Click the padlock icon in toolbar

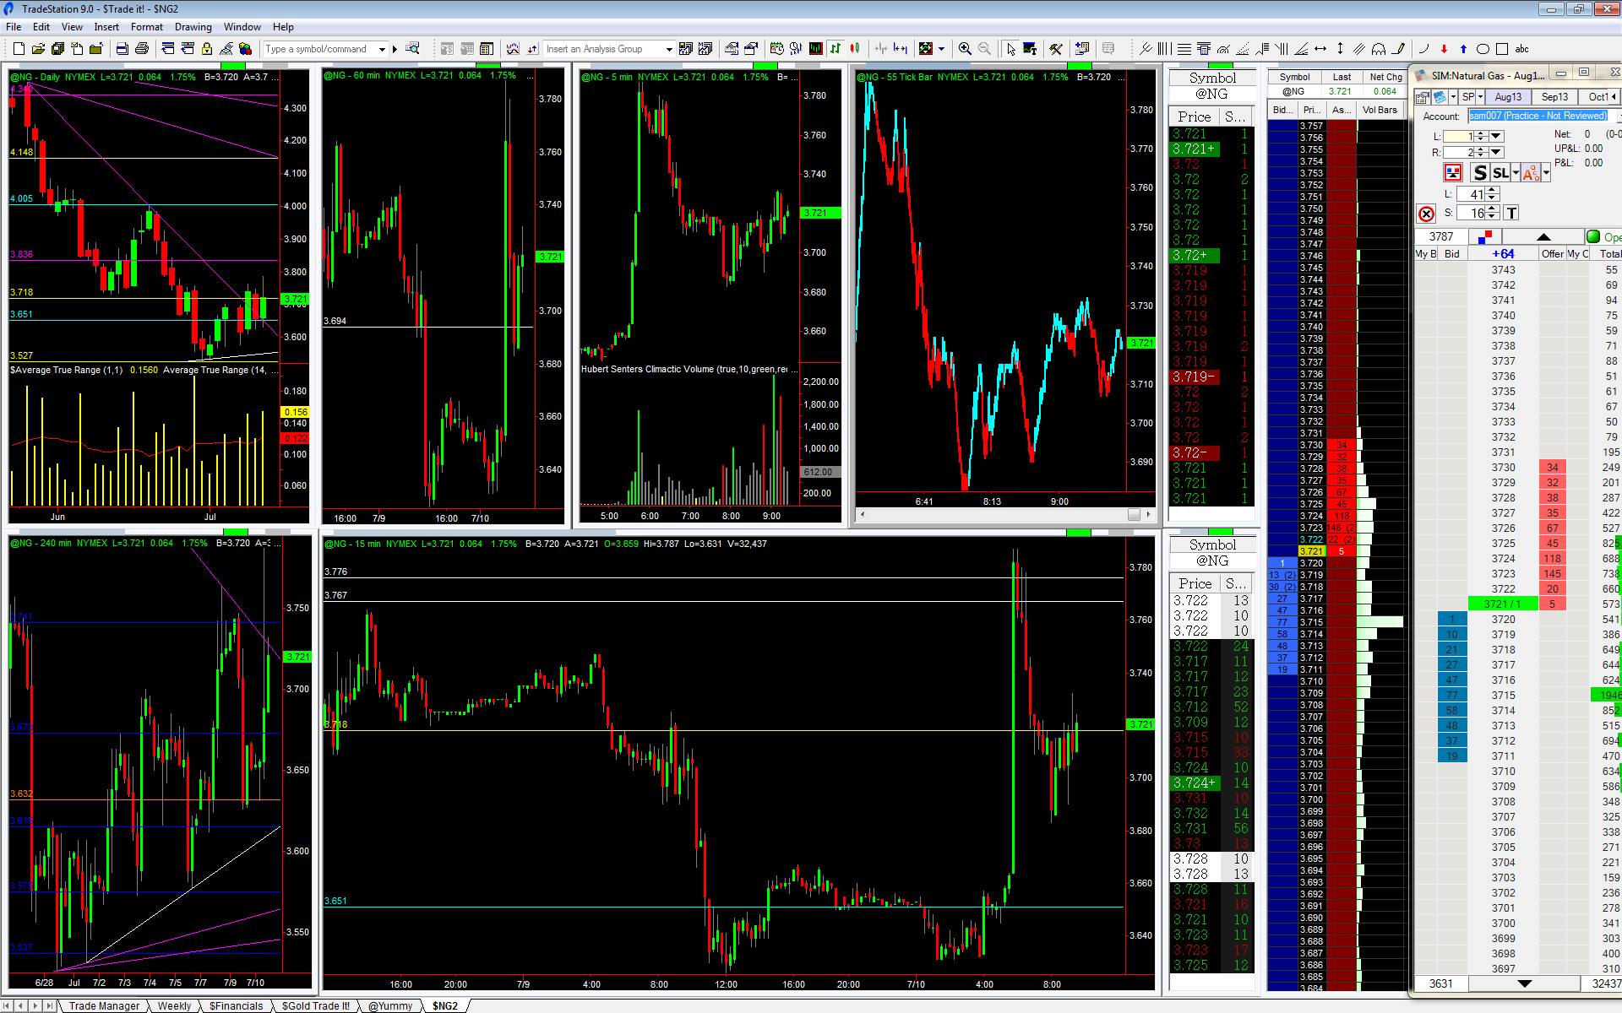[207, 49]
